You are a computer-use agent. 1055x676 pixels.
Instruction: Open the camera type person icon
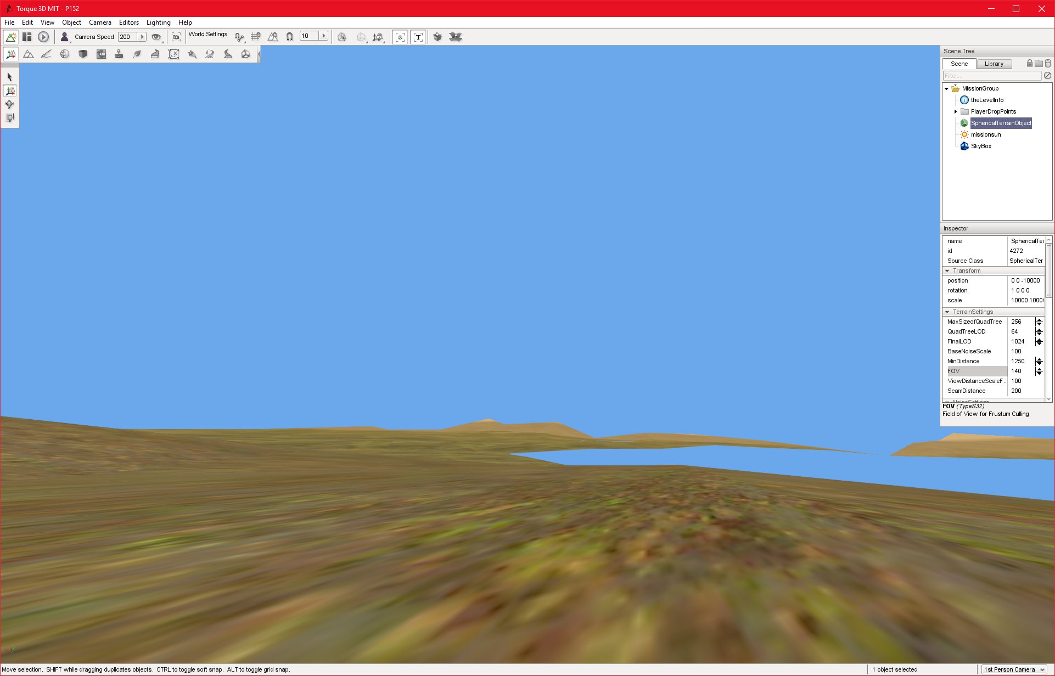(64, 37)
